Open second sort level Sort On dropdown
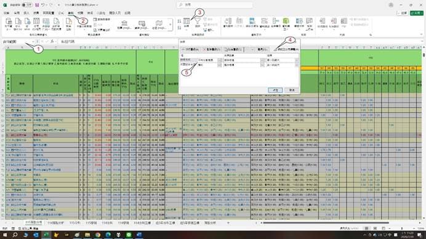The image size is (426, 239). coord(262,65)
